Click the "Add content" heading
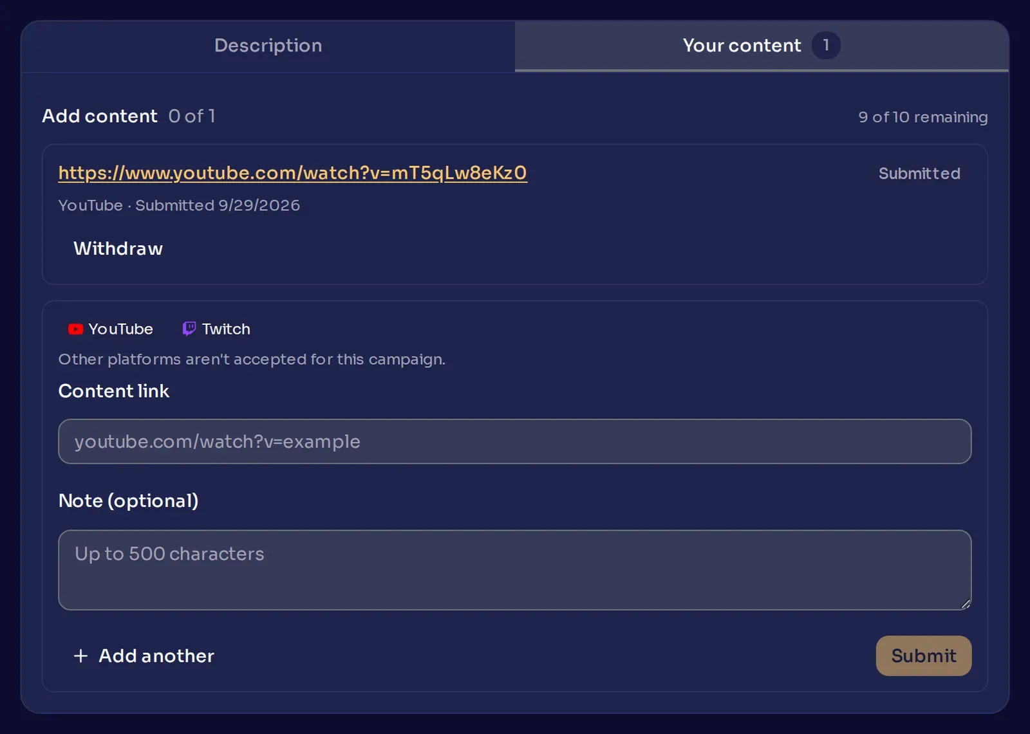 (100, 116)
